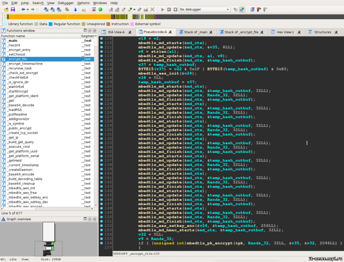344x262 pixels.
Task: Toggle breakpoint dot on line 116
Action: click(101, 69)
